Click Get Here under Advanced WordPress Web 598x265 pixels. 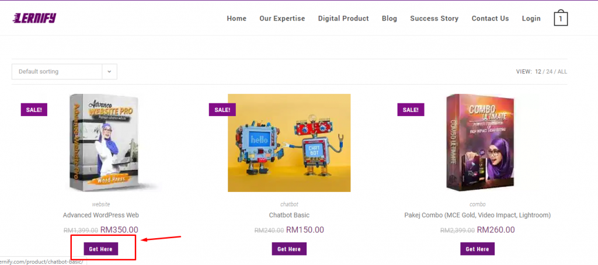pyautogui.click(x=100, y=249)
